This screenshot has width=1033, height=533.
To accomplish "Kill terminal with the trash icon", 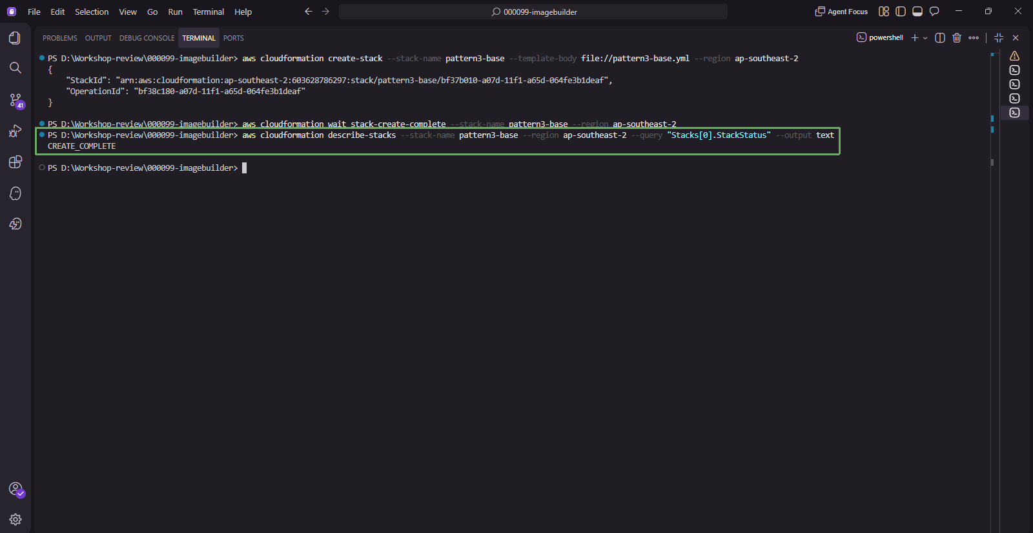I will pyautogui.click(x=957, y=38).
